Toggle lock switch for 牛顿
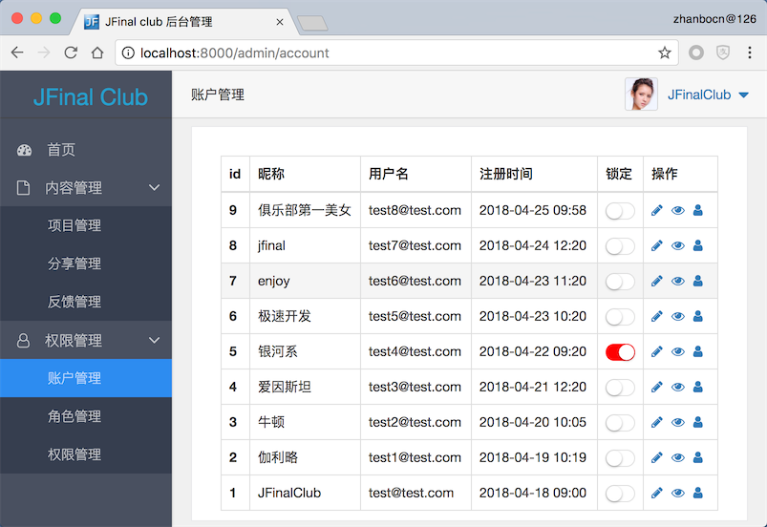This screenshot has height=527, width=767. point(620,423)
